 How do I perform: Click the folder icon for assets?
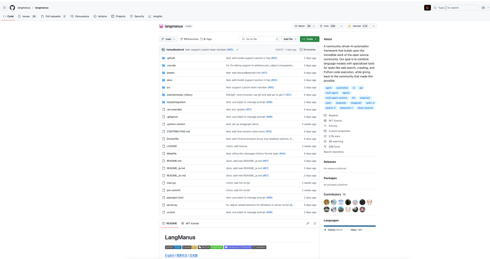pos(163,73)
